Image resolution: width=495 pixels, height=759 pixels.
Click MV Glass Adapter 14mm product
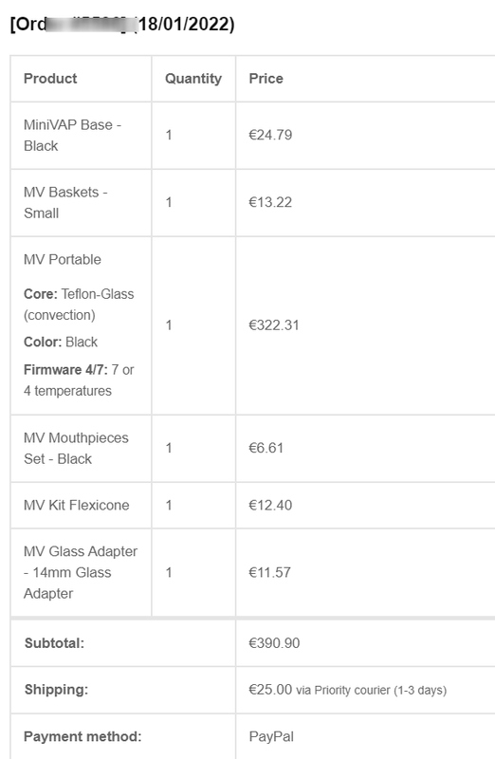[81, 572]
